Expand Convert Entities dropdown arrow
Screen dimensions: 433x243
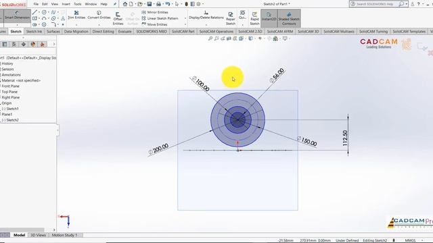[99, 25]
